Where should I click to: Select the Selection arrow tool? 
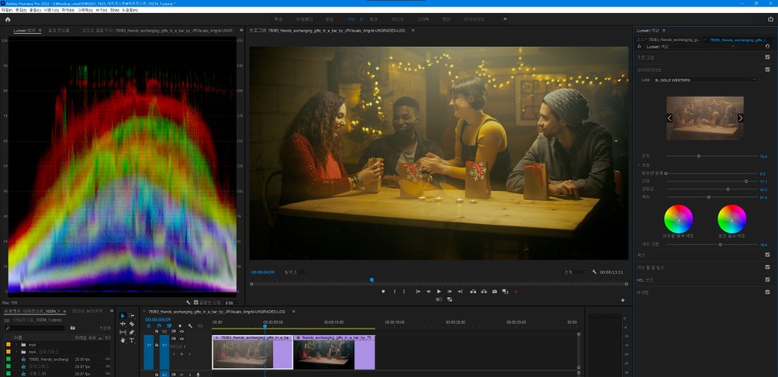122,316
